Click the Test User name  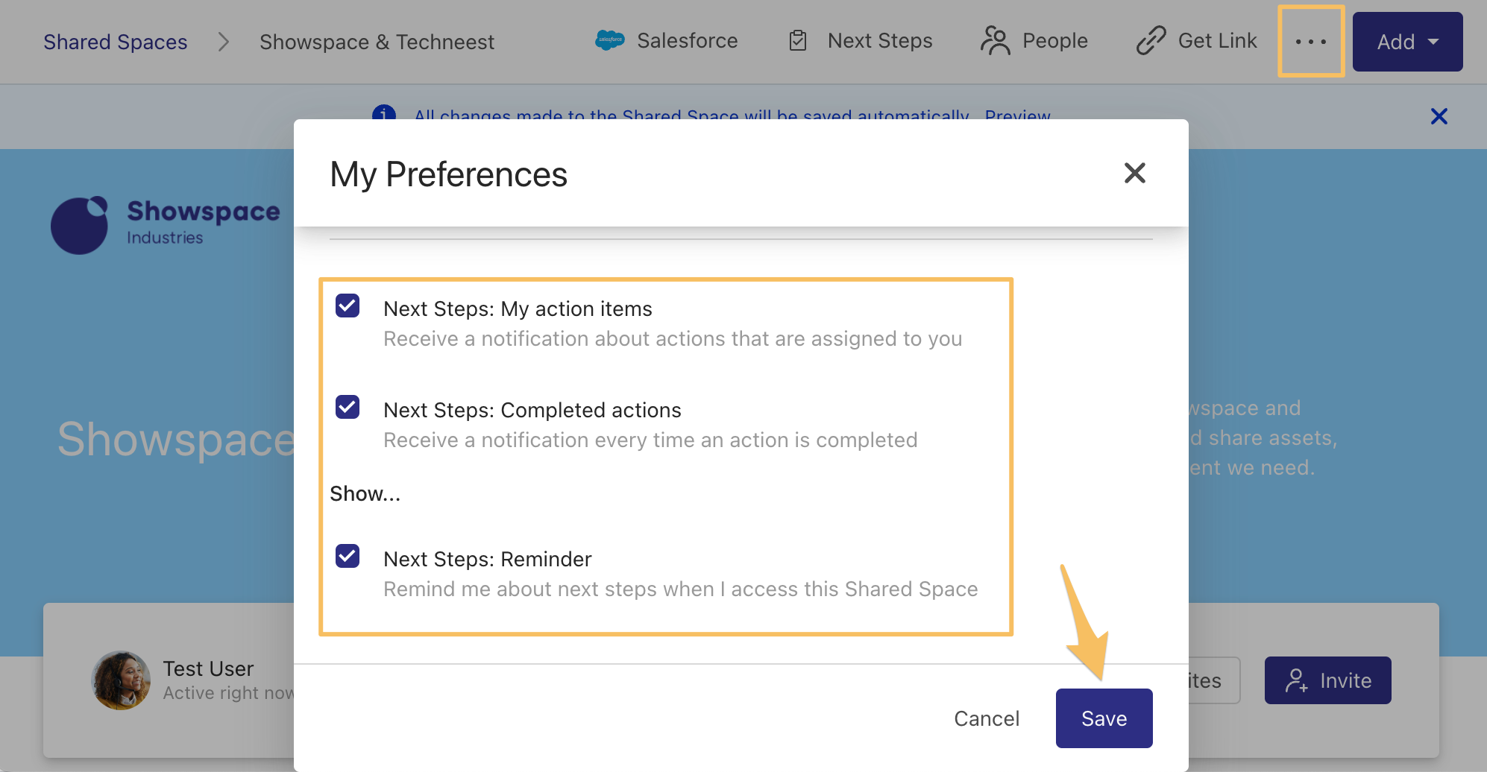[208, 668]
